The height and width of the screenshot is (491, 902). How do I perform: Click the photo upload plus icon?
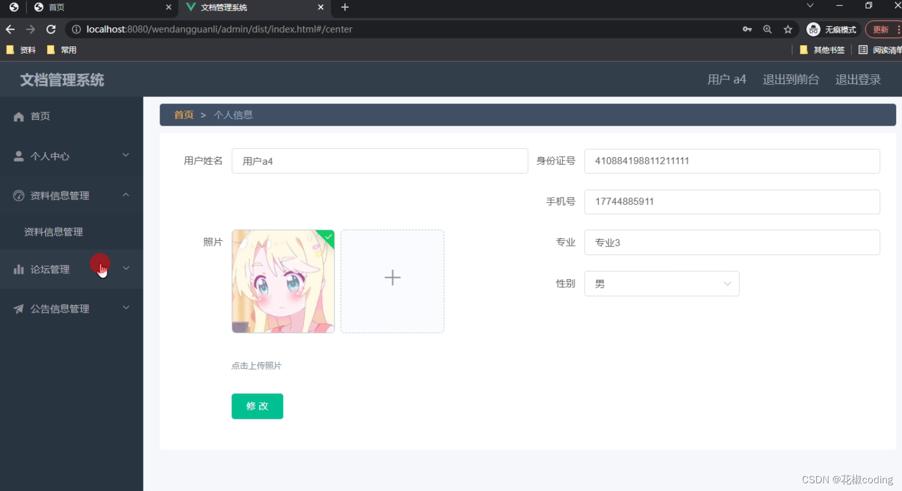coord(392,277)
